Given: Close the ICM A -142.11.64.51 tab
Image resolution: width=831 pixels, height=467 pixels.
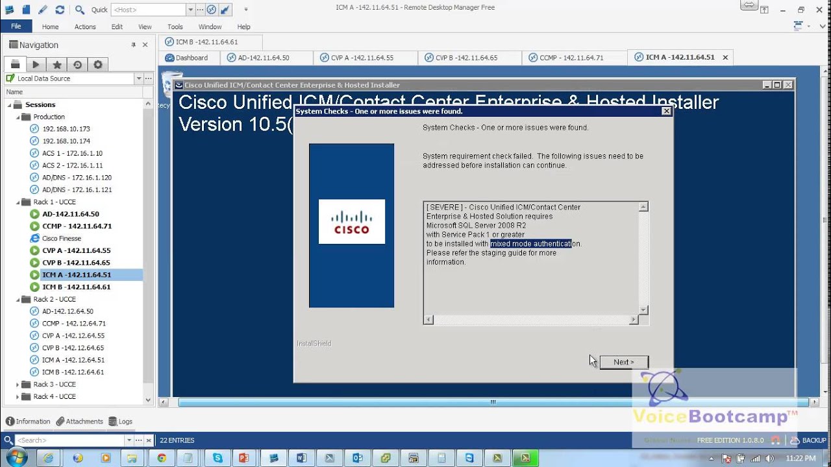Looking at the screenshot, I should coord(725,57).
